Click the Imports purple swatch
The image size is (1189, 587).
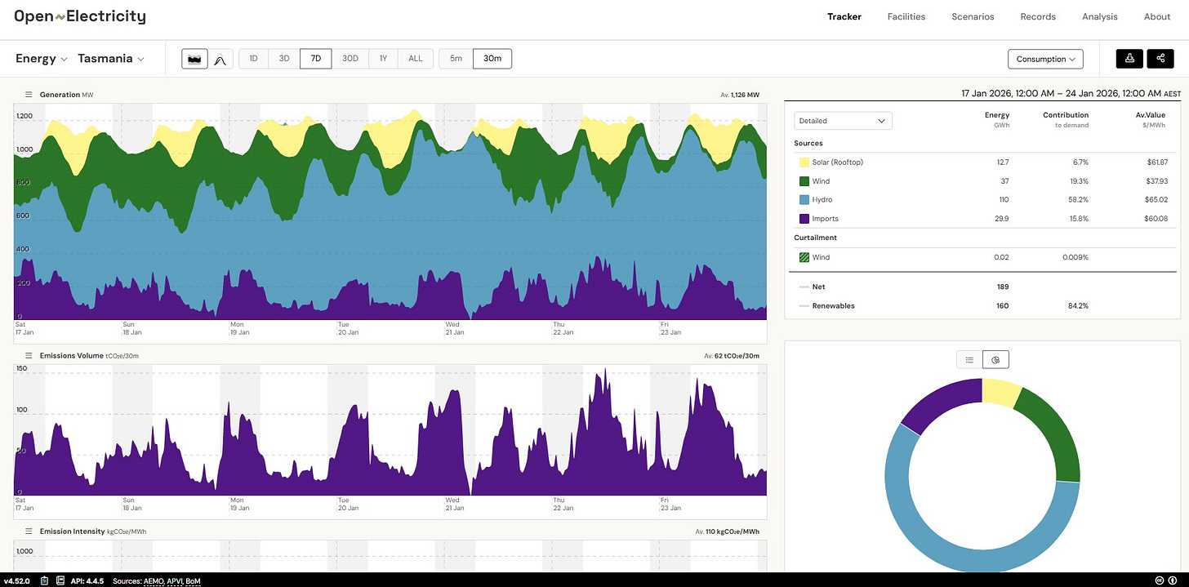pyautogui.click(x=804, y=219)
